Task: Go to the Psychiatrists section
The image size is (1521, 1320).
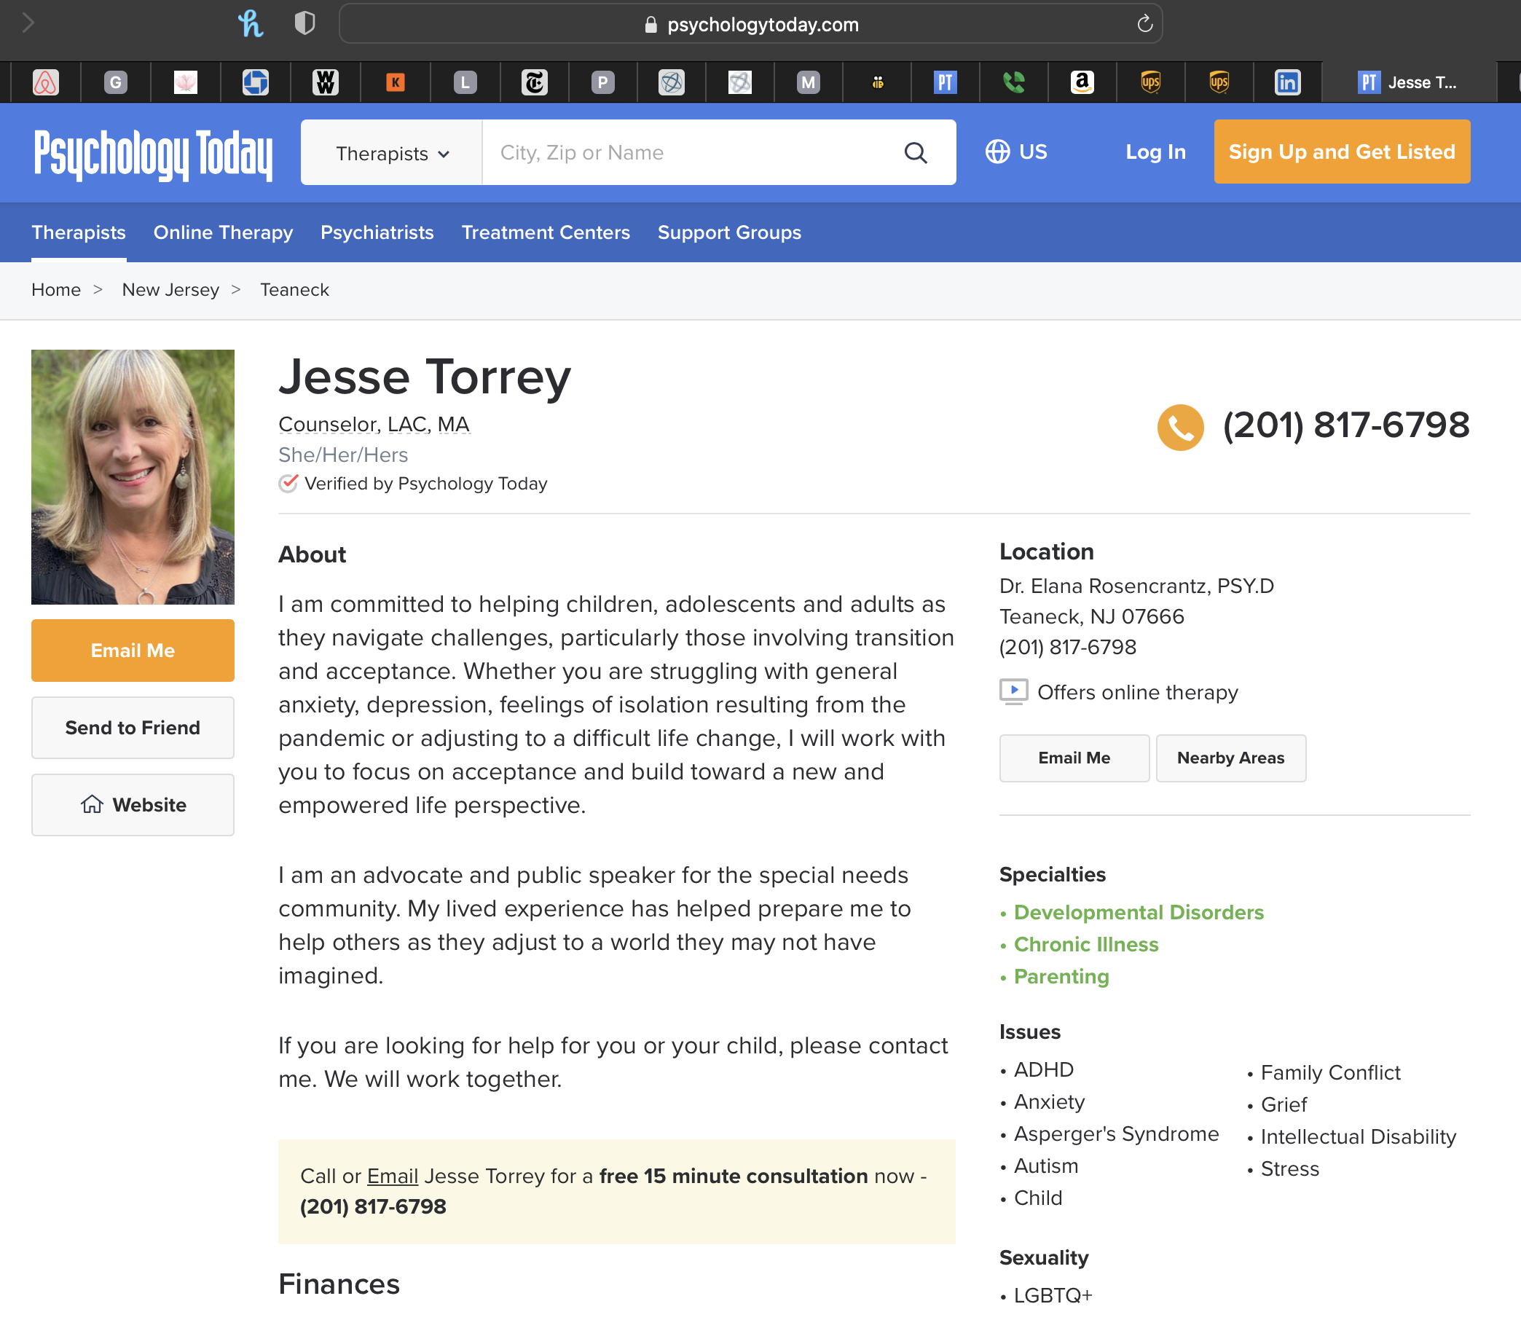Action: tap(377, 233)
